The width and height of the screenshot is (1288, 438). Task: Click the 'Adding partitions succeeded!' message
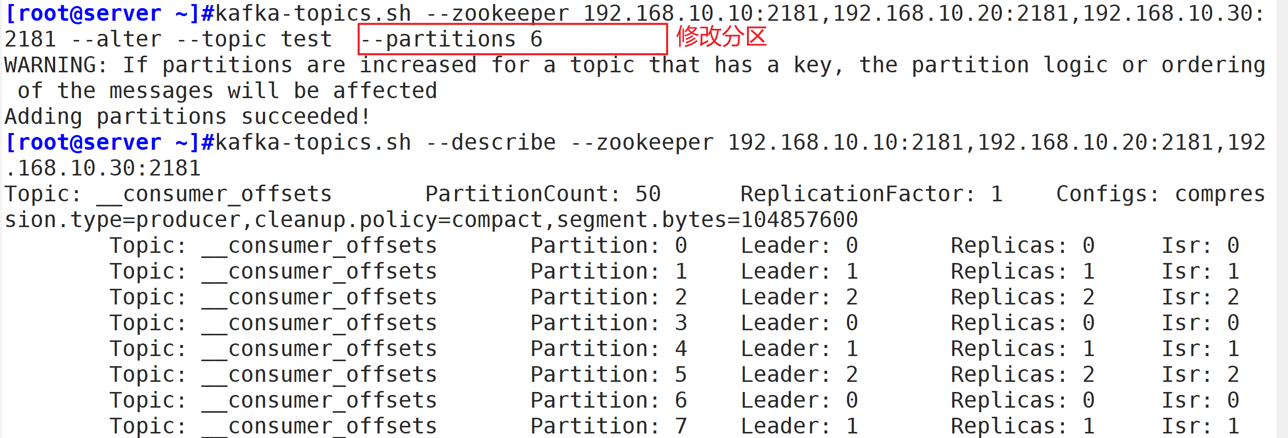[x=188, y=117]
